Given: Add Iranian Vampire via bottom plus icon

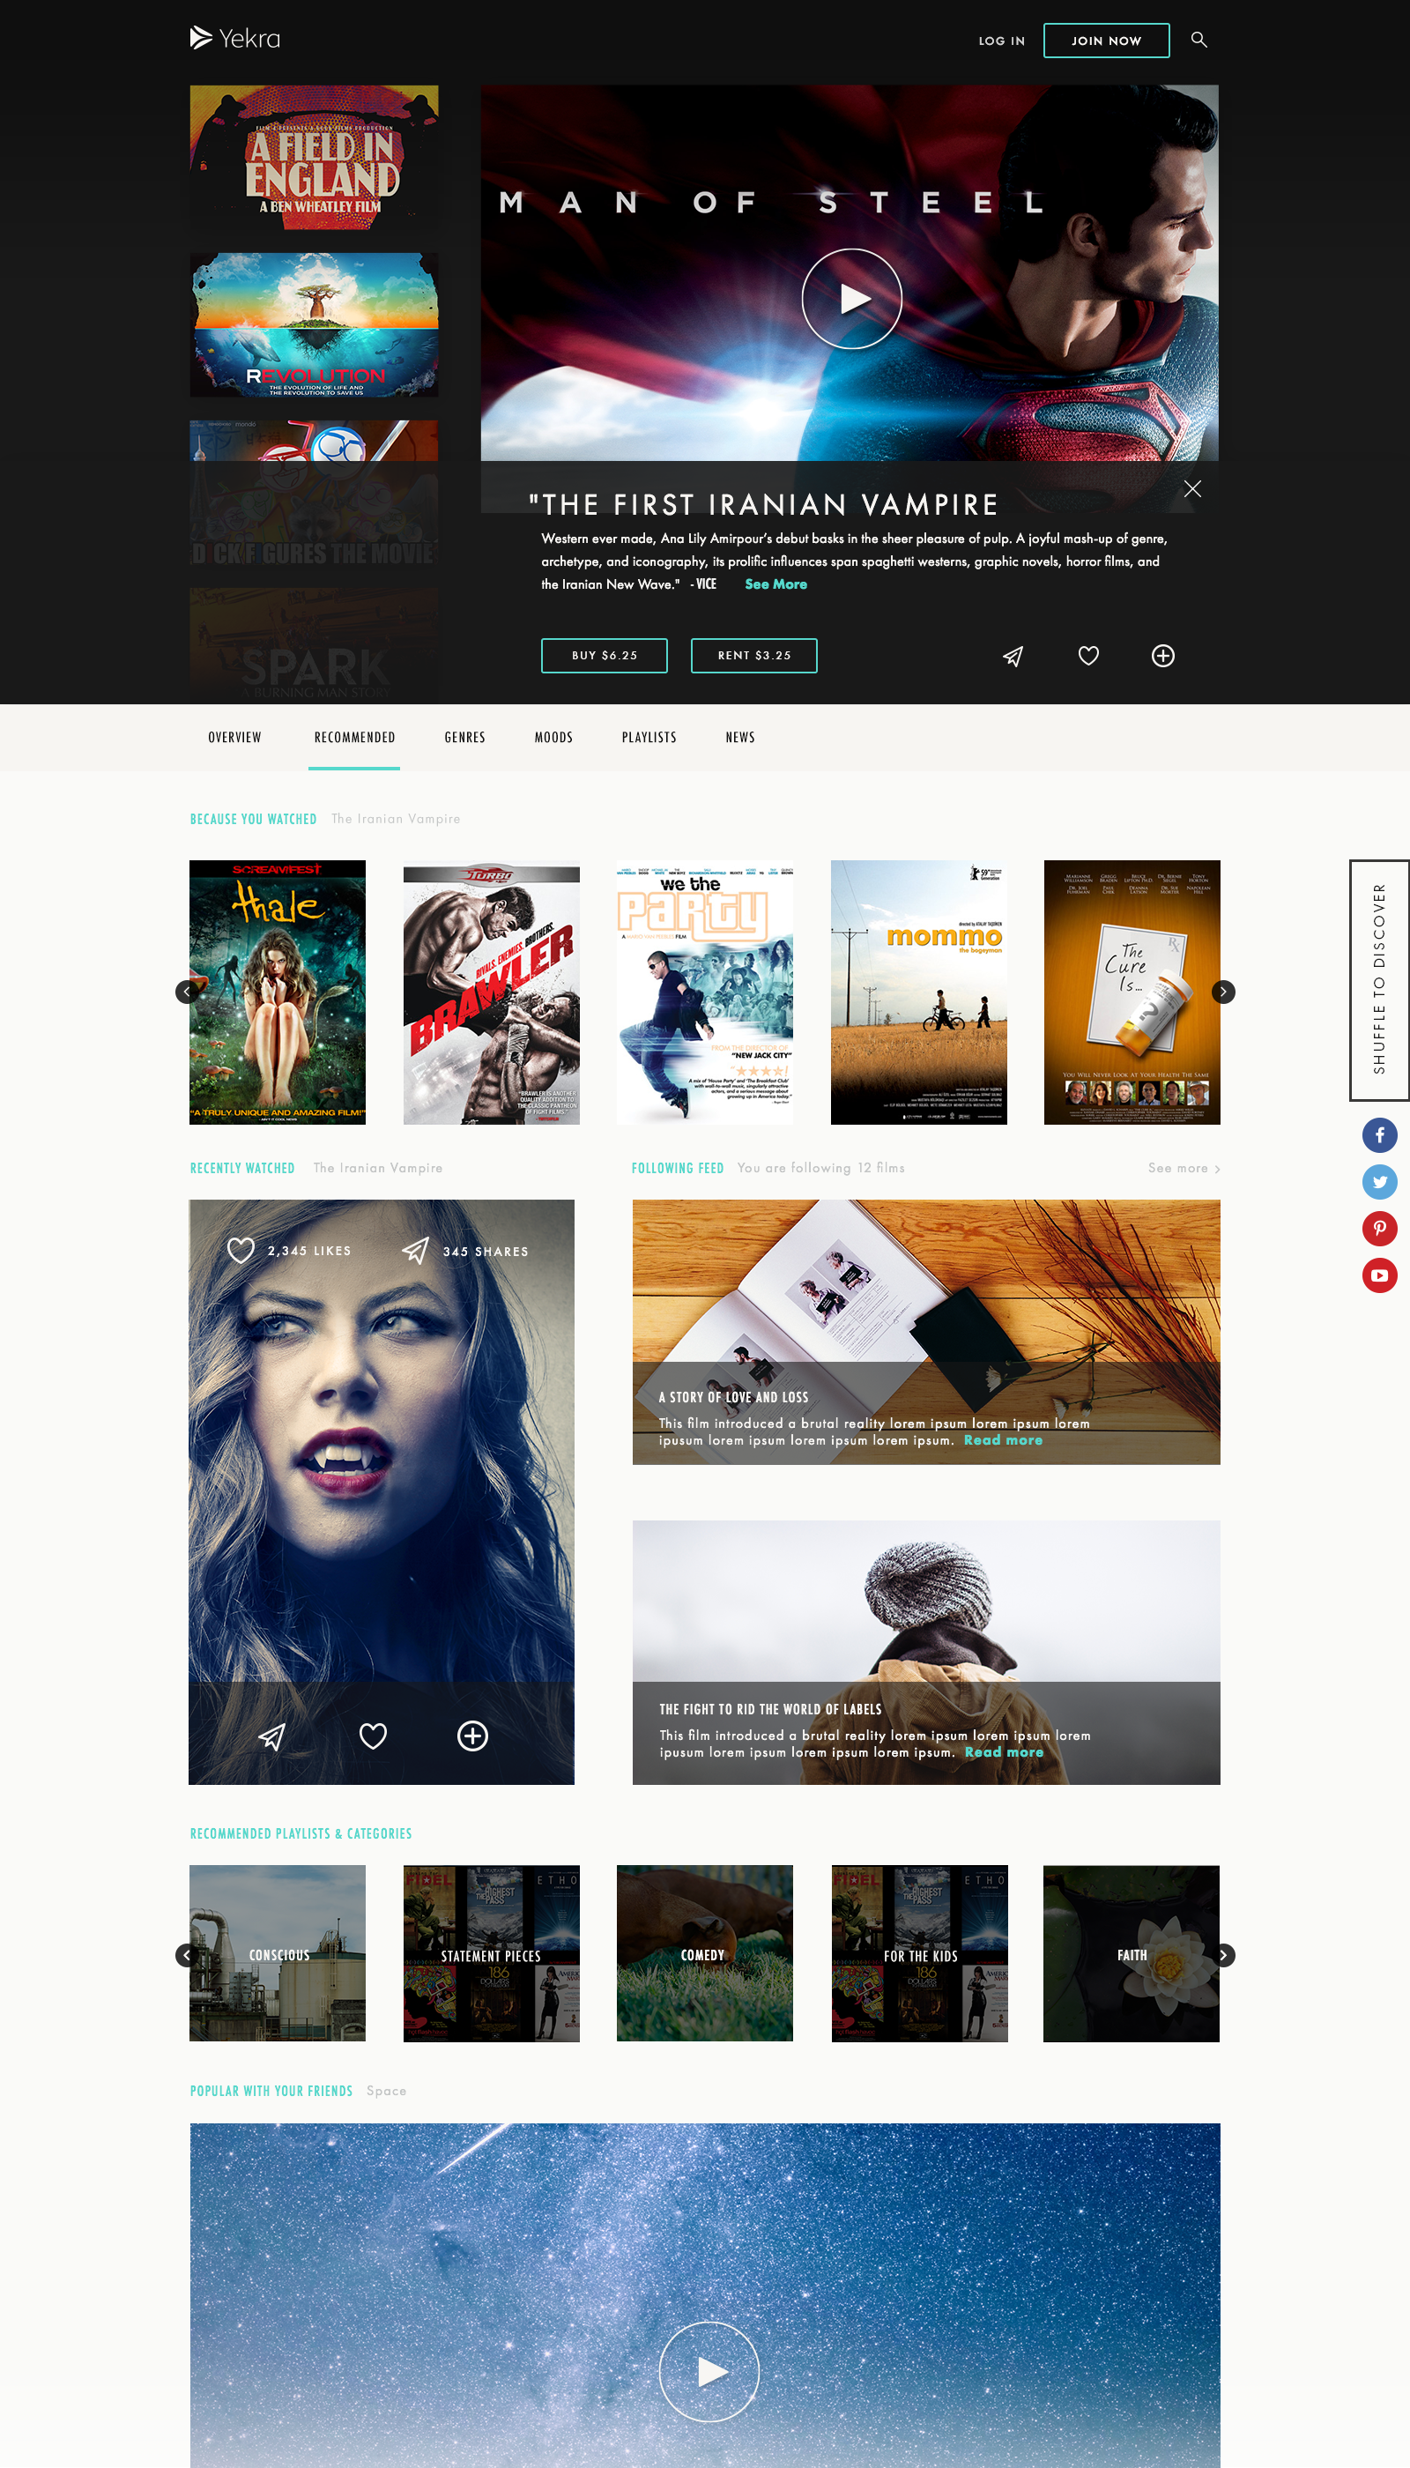Looking at the screenshot, I should pyautogui.click(x=472, y=1736).
